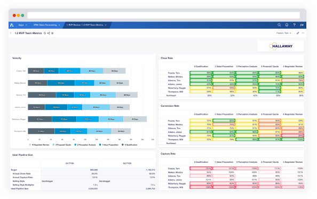Viewport: 317px width, 199px height.
Task: Open the Apps dropdown menu
Action: (22, 25)
